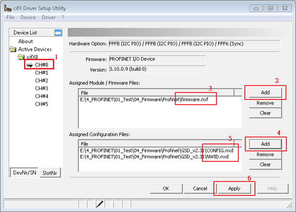This screenshot has width=296, height=212.
Task: Click the Firmware field showing PROFINET I/O Device
Action: 157,59
